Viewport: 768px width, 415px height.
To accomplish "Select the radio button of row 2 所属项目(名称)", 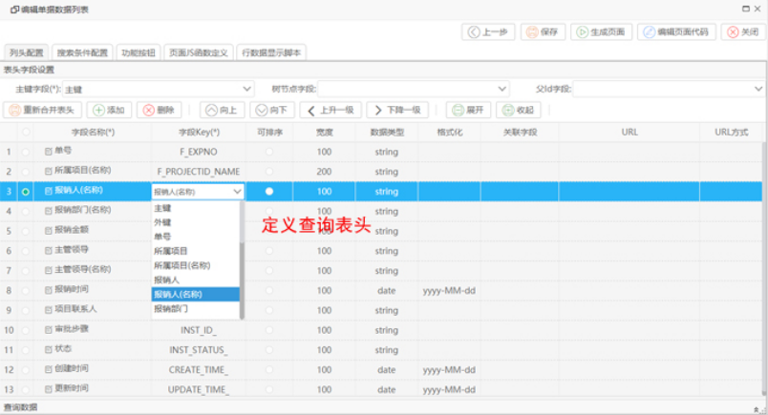I will 26,172.
